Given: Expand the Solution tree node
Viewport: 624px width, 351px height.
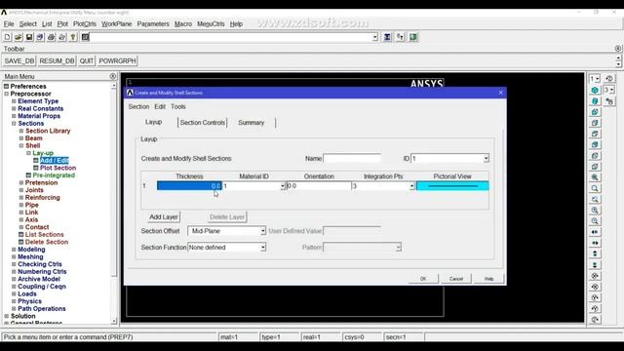Looking at the screenshot, I should click(7, 316).
